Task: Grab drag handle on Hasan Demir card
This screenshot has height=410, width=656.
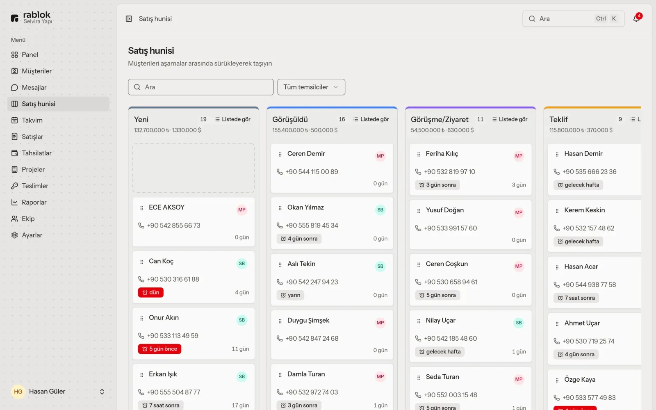Action: 557,155
